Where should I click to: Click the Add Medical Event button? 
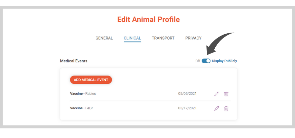pyautogui.click(x=91, y=80)
